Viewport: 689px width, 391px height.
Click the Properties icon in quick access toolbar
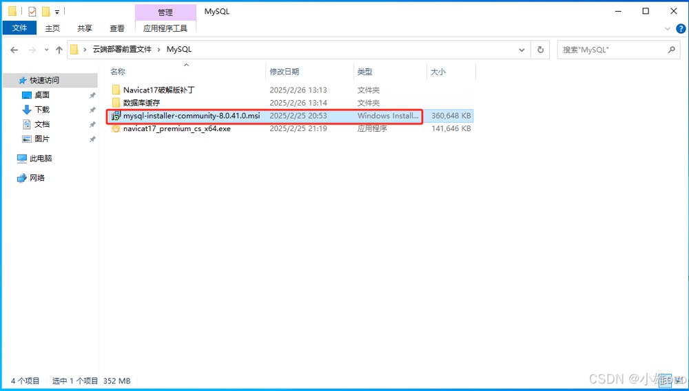click(32, 11)
